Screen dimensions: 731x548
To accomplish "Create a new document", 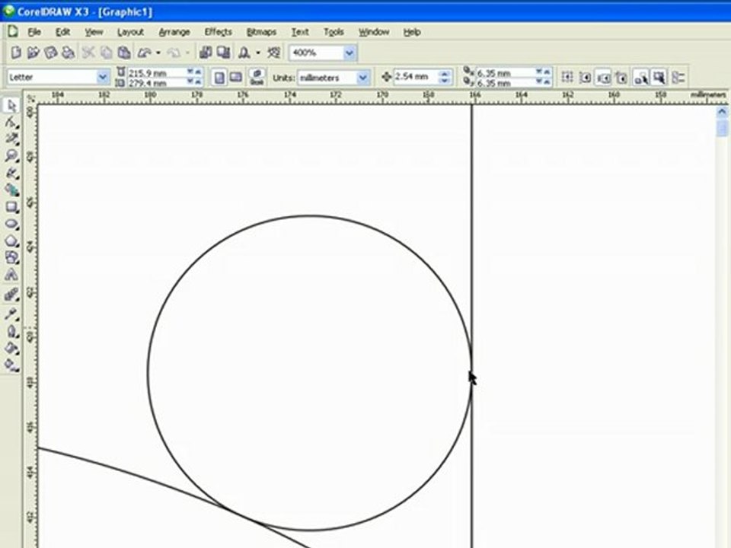I will click(16, 53).
